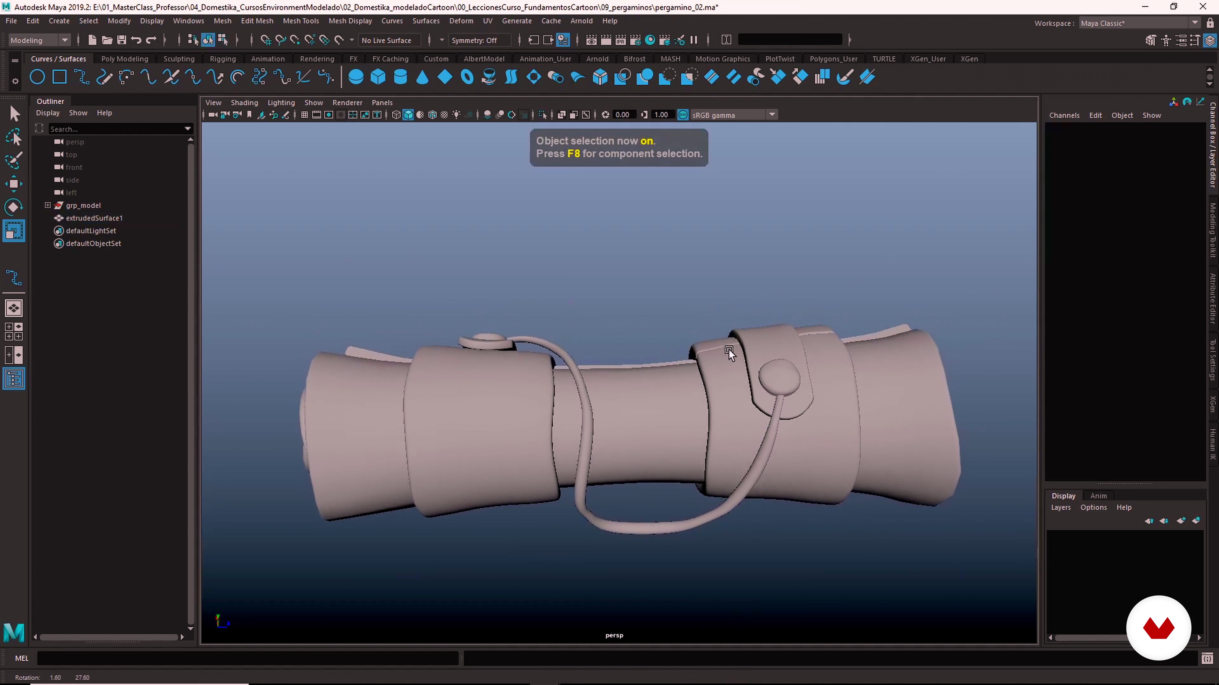The width and height of the screenshot is (1219, 685).
Task: Open the Mesh Tools menu
Action: pyautogui.click(x=301, y=21)
